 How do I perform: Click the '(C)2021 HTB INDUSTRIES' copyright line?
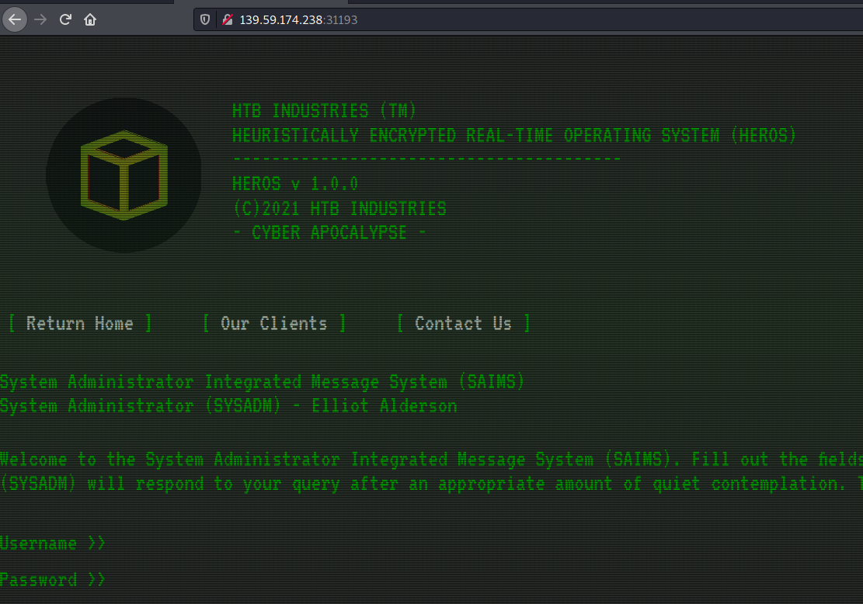[339, 209]
